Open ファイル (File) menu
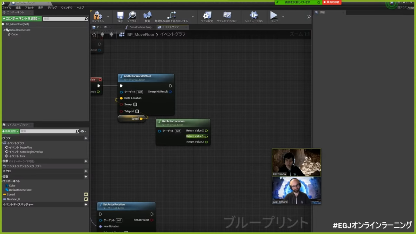This screenshot has height=234, width=416. click(x=7, y=8)
